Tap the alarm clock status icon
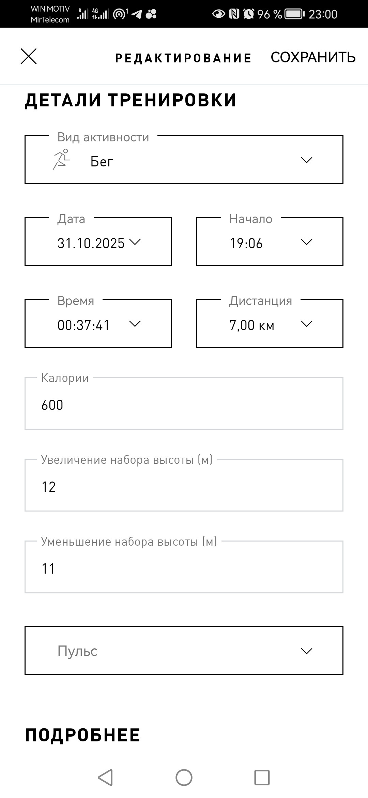 click(249, 14)
